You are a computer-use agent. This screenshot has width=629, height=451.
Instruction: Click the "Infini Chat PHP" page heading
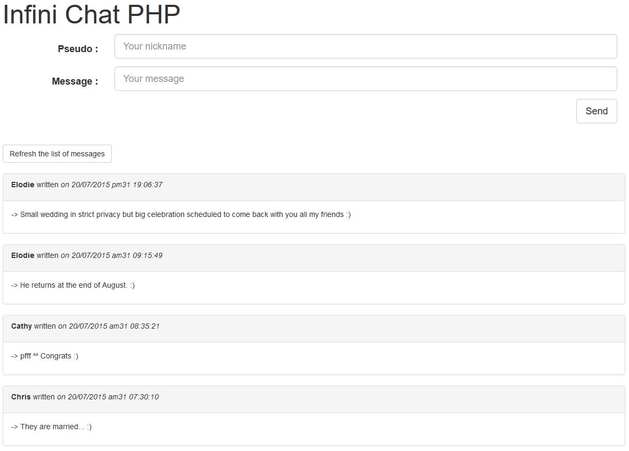92,14
